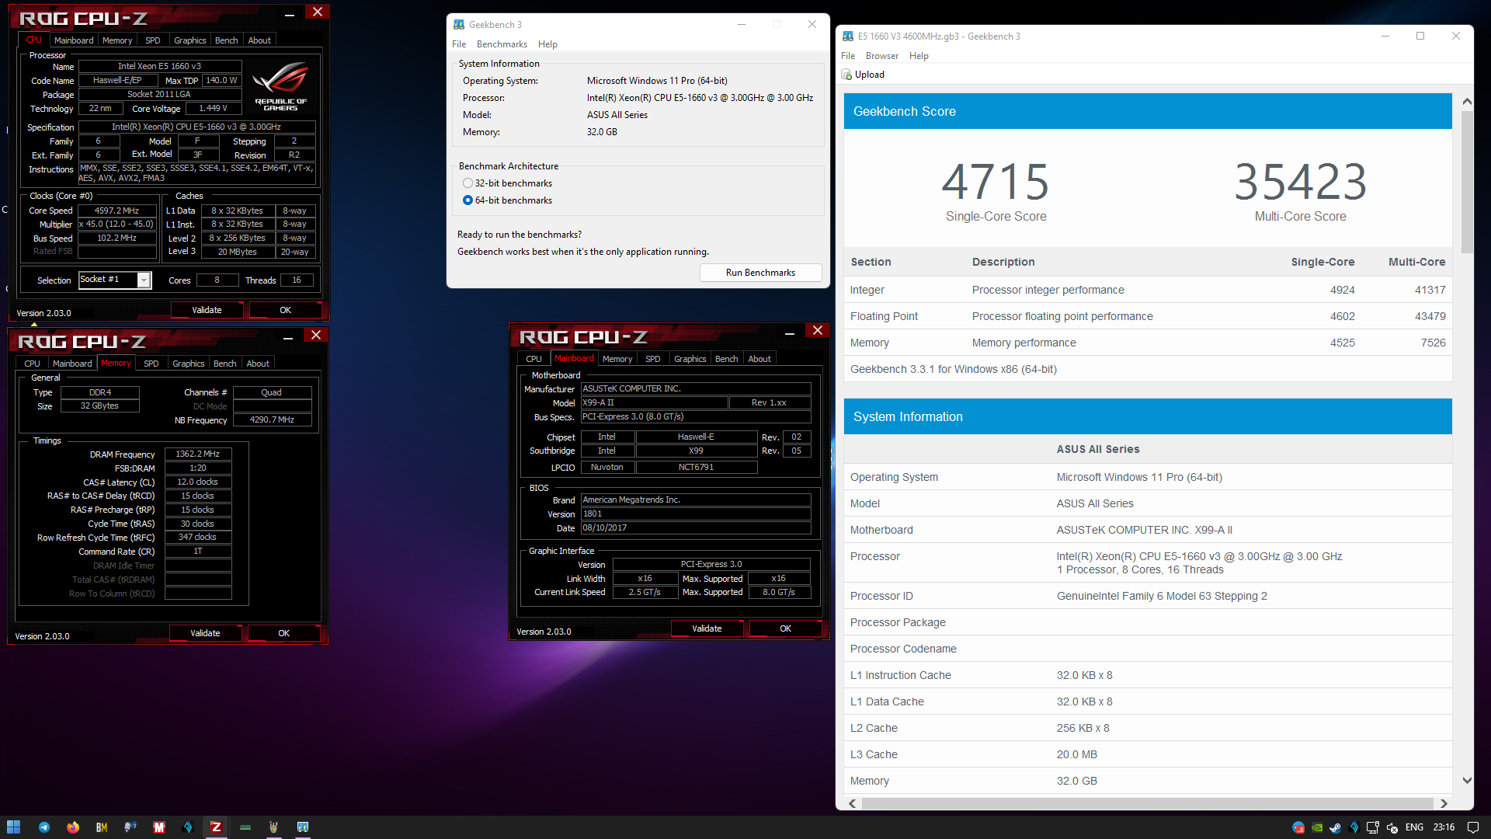Viewport: 1491px width, 839px height.
Task: Click the Upload icon in Geekbench results
Action: coord(846,75)
